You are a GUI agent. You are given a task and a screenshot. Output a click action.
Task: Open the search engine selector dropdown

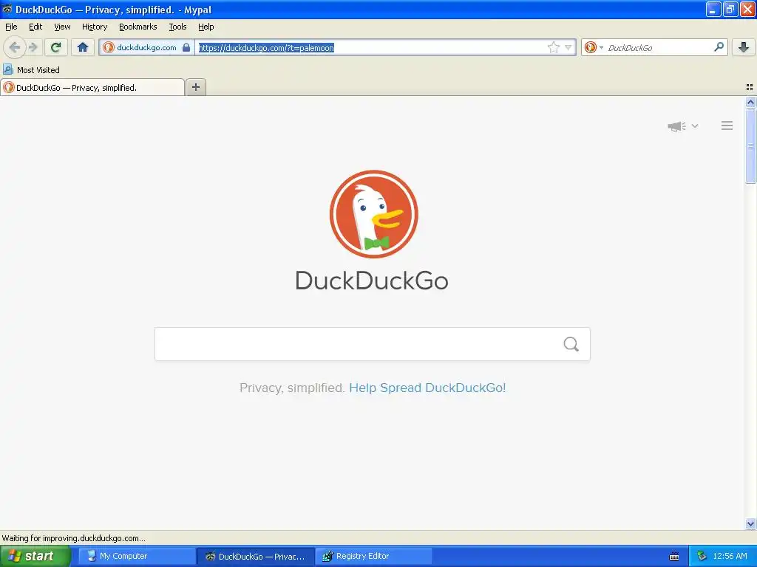click(594, 47)
